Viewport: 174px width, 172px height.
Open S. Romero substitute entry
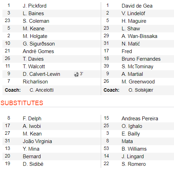coord(134,164)
